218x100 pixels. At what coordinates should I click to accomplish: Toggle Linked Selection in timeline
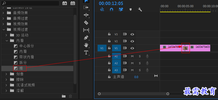pos(121,9)
